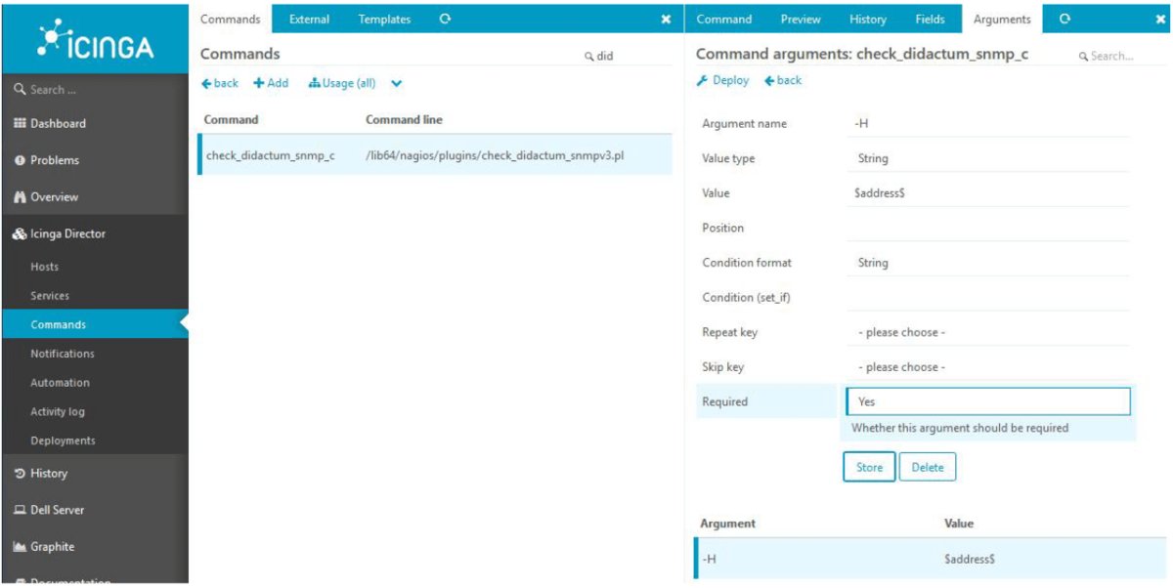This screenshot has width=1173, height=588.
Task: Click the Icinga Director cubes icon
Action: [x=20, y=234]
